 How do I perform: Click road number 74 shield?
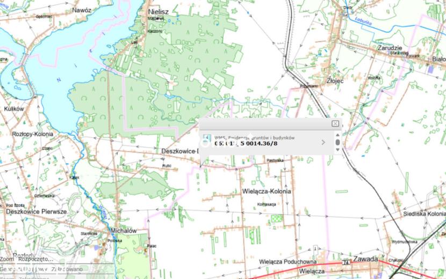click(346, 262)
